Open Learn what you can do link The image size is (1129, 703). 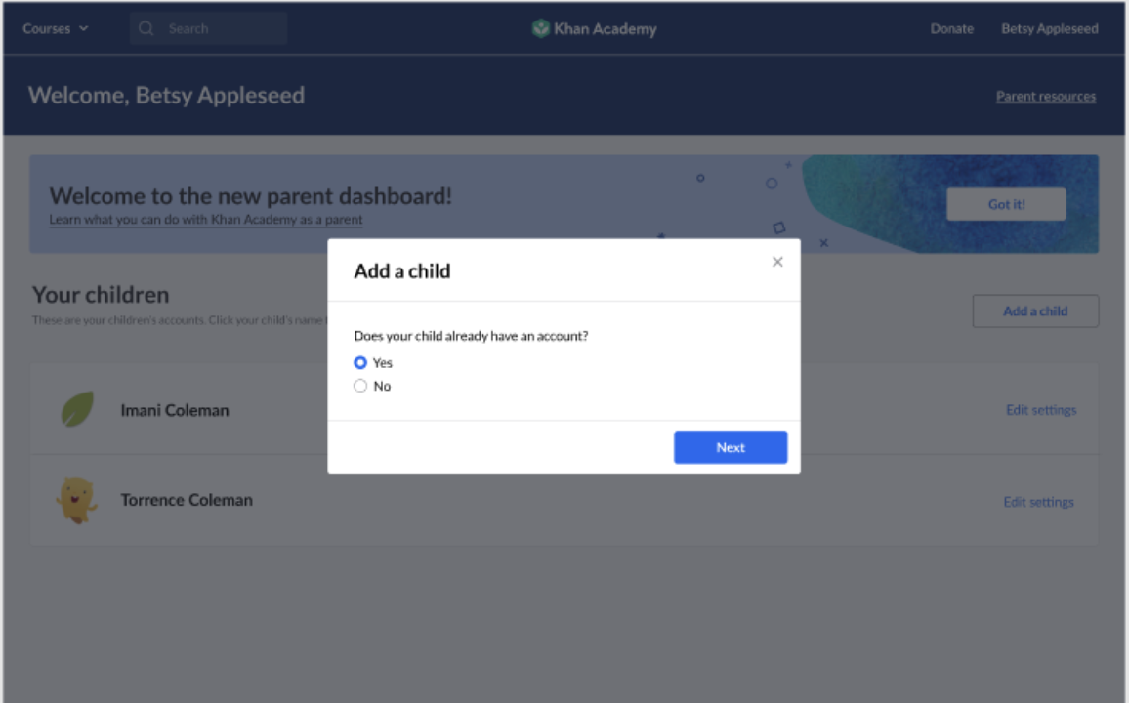point(206,219)
